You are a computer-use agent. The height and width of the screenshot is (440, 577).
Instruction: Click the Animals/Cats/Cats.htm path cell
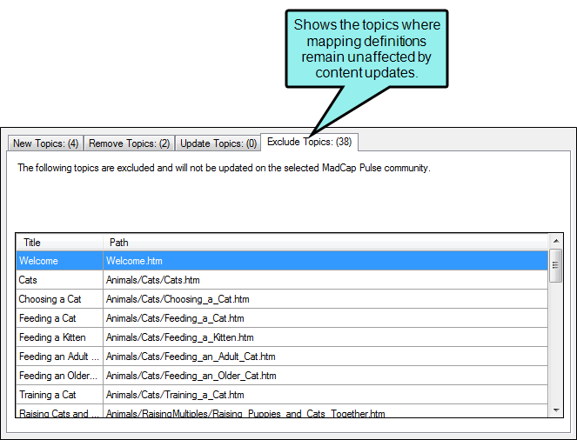click(x=153, y=280)
